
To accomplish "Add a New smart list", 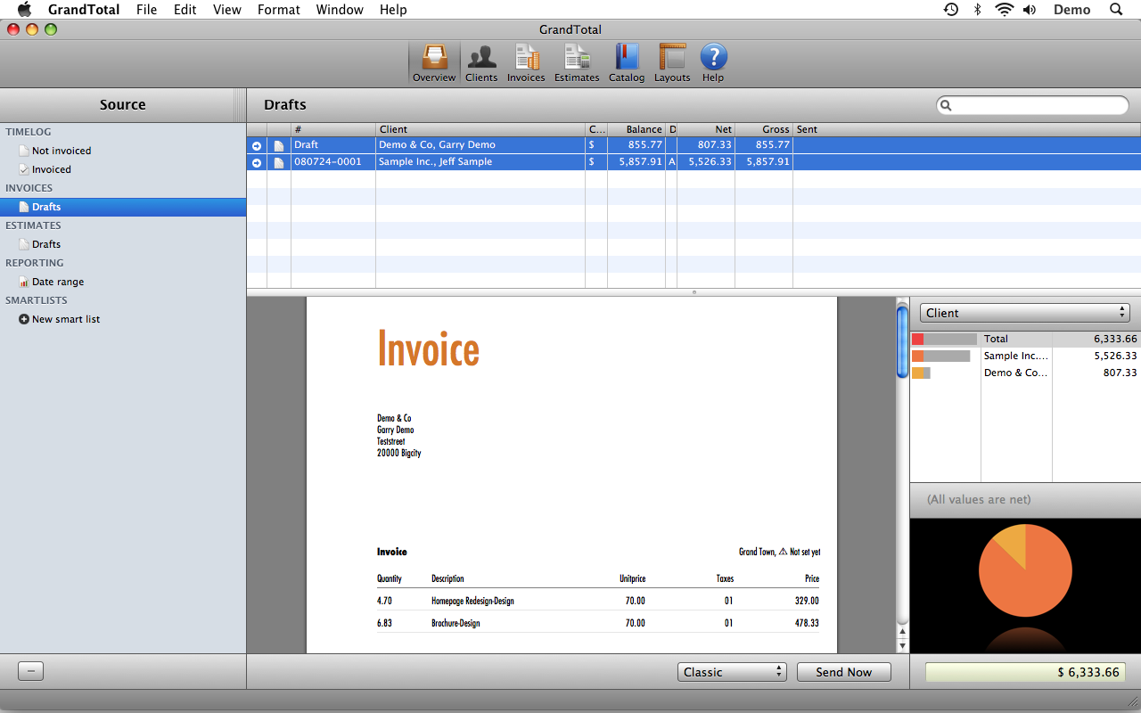I will coord(65,319).
